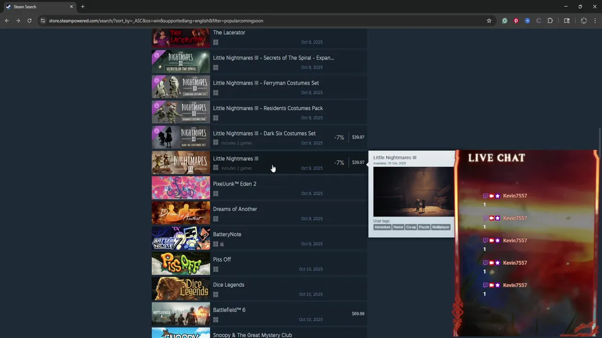Select the Co-op user tag

coord(411,227)
